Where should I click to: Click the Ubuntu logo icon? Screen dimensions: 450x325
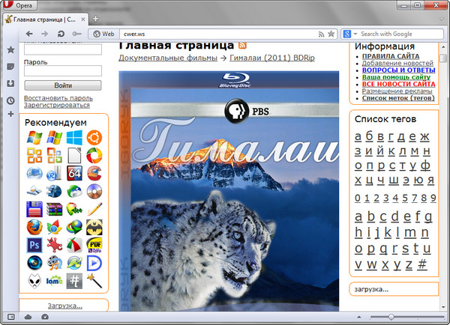[x=94, y=138]
